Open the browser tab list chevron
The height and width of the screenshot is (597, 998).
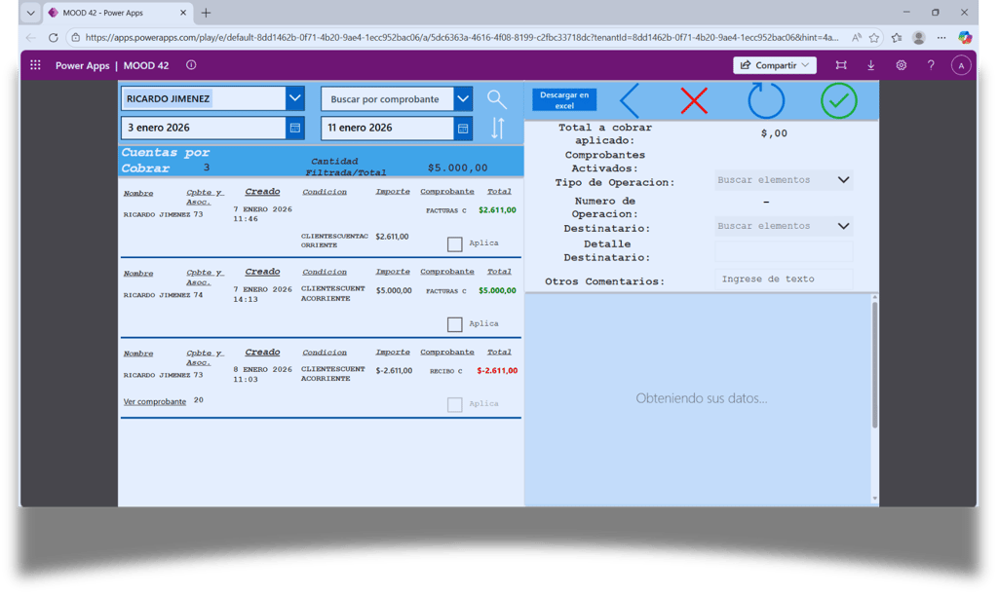[30, 13]
